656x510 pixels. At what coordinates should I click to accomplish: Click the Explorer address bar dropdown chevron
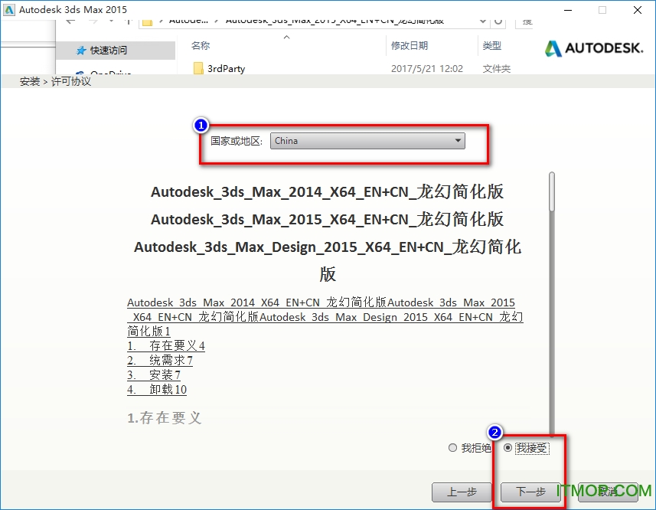[482, 21]
